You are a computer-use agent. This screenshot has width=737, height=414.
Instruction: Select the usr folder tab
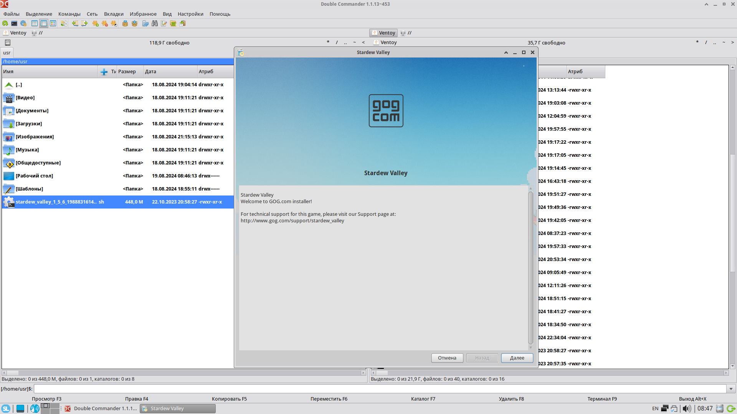tap(7, 53)
